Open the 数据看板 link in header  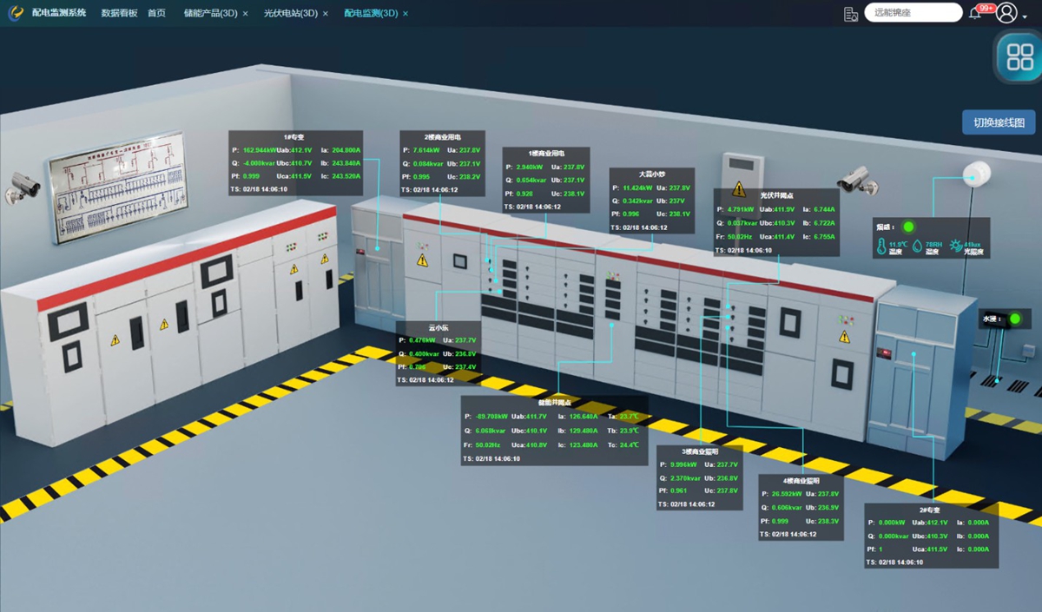tap(119, 13)
